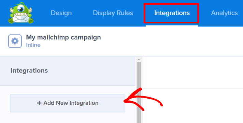Open campaign settings gear icon

[x=15, y=41]
